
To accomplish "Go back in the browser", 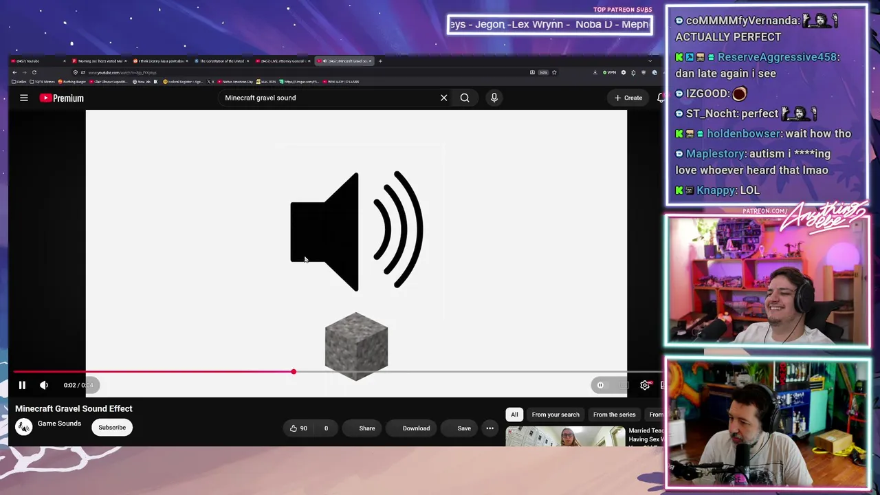I will 14,72.
